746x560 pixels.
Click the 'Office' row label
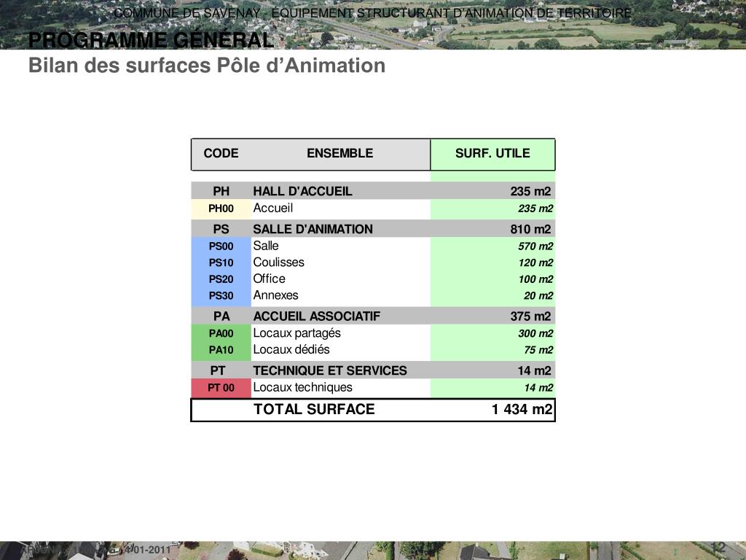coord(269,279)
